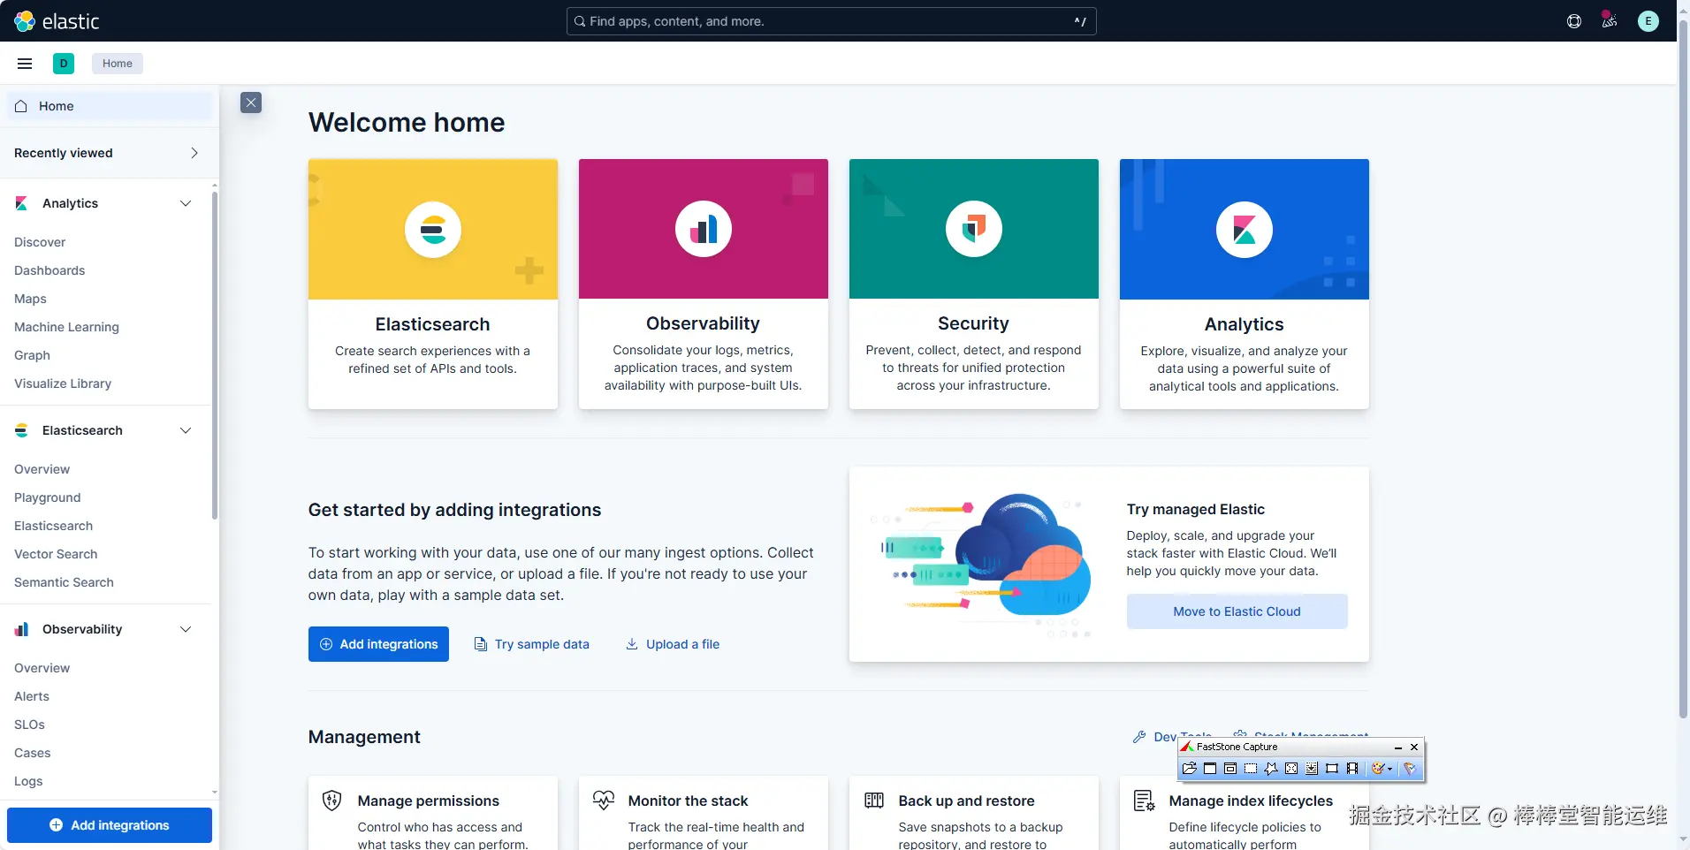Click the Back up and restore icon
1690x850 pixels.
(874, 801)
